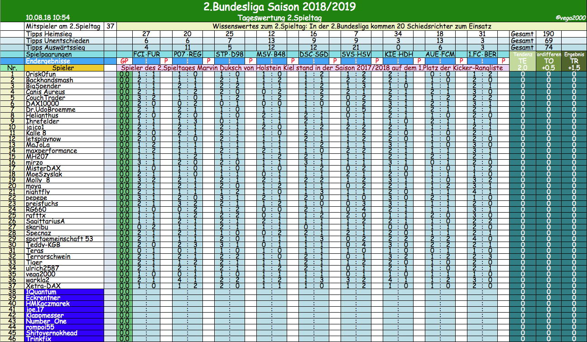The height and width of the screenshot is (342, 587).
Task: Select player name 'ulrich2587'
Action: pyautogui.click(x=42, y=268)
